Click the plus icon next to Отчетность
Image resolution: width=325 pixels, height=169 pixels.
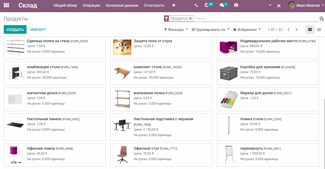pos(173,5)
